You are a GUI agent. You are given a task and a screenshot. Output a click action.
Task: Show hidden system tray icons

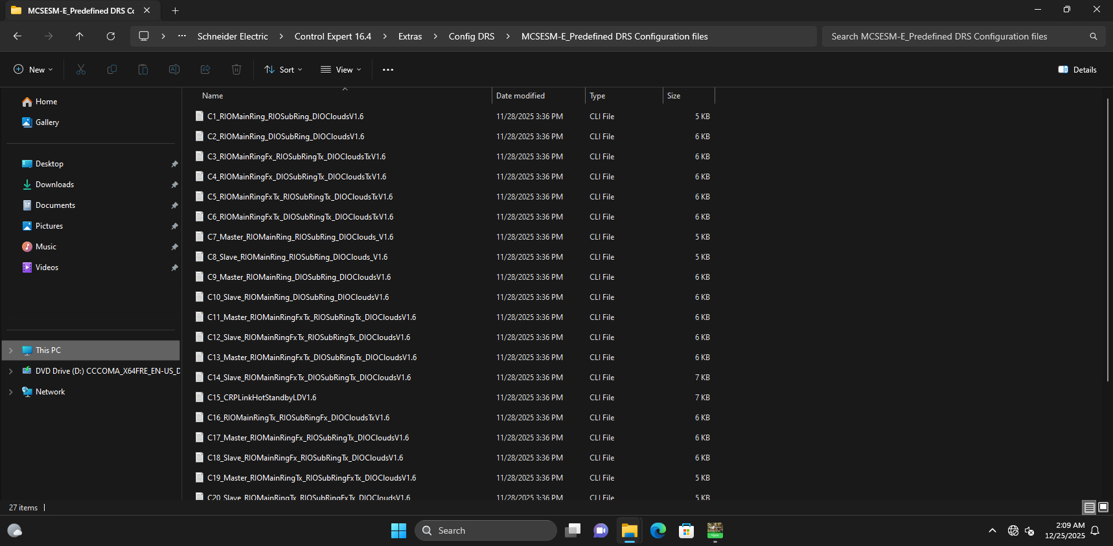[993, 530]
